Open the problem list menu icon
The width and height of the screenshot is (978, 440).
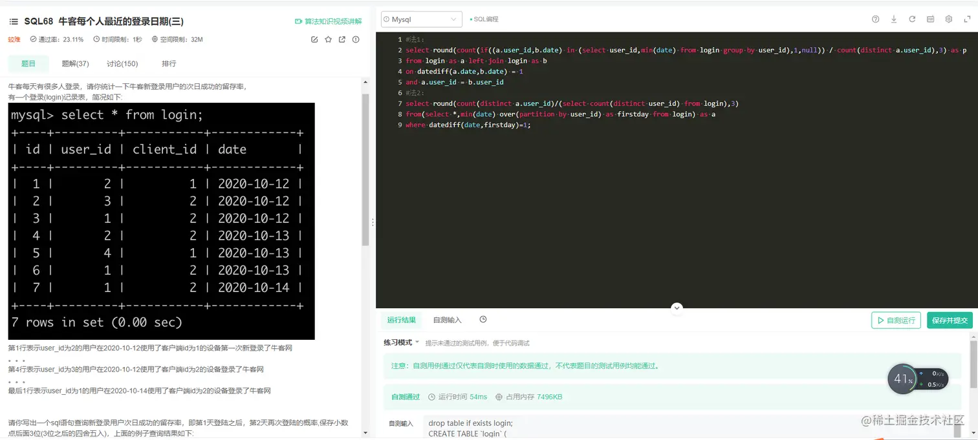[14, 21]
